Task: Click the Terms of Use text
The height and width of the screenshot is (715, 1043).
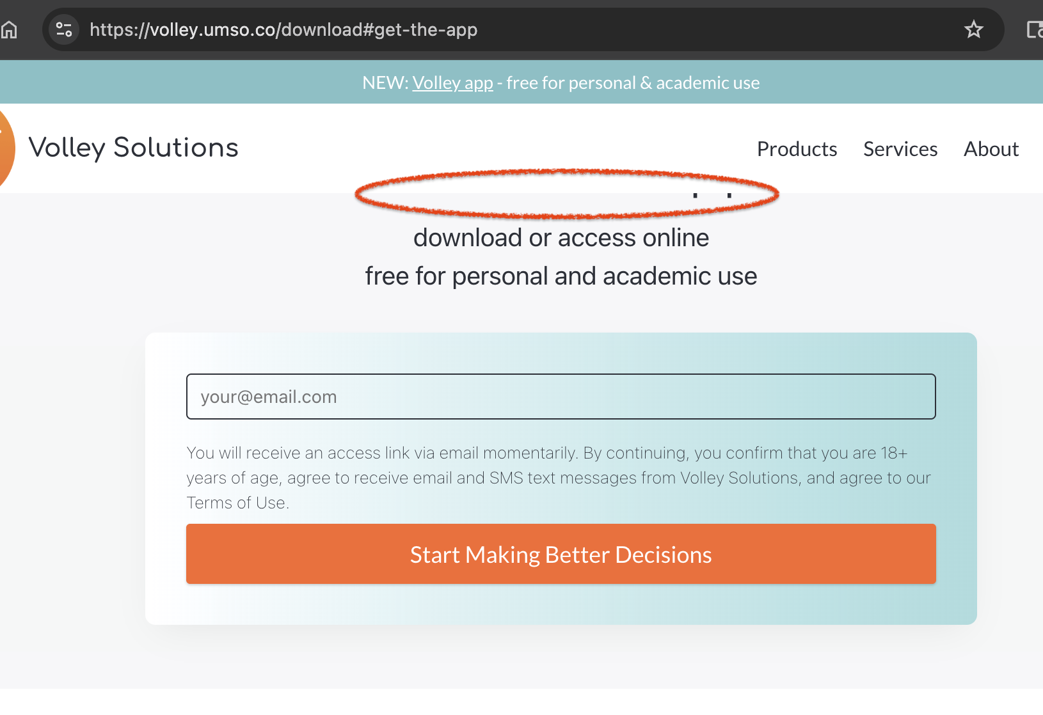Action: pyautogui.click(x=236, y=503)
